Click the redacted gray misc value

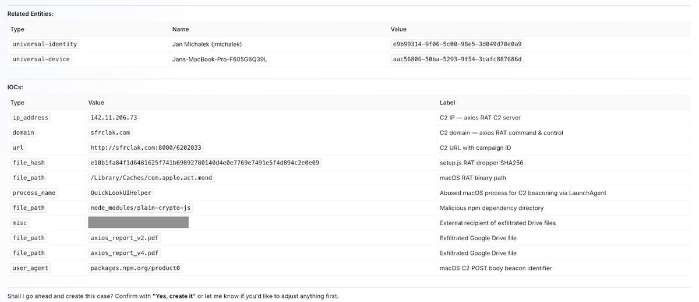tap(138, 222)
